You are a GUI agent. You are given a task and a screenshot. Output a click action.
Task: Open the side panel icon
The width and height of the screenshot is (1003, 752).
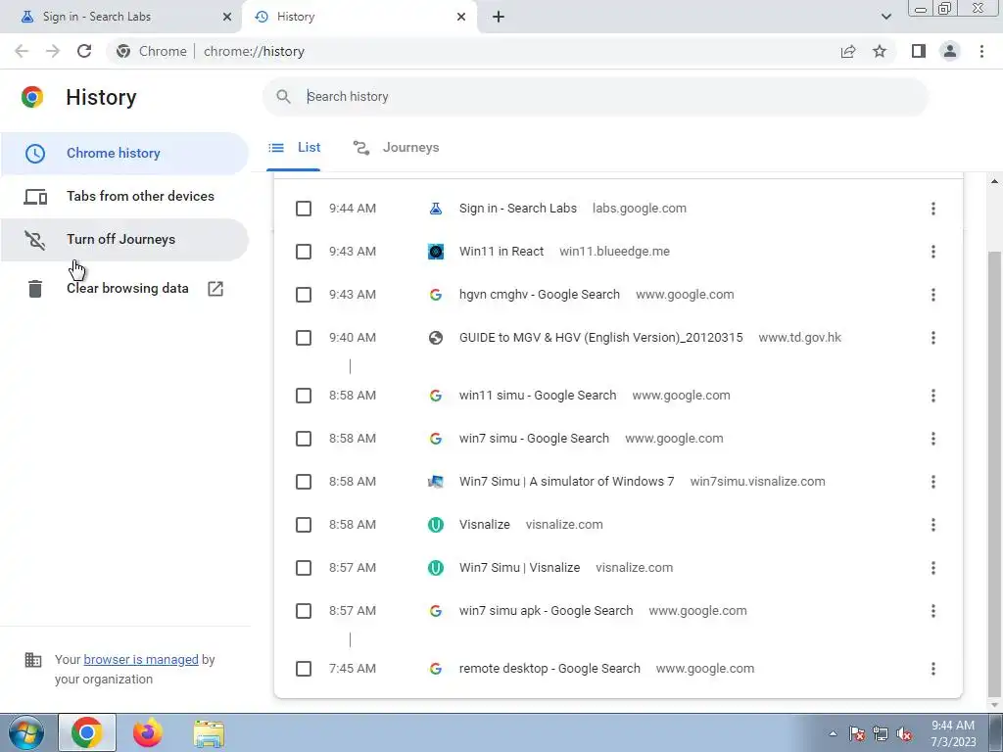point(919,51)
